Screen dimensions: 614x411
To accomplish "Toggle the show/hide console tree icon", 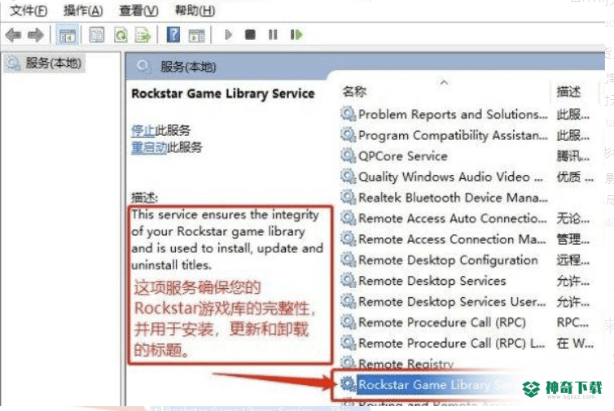I will click(x=68, y=35).
